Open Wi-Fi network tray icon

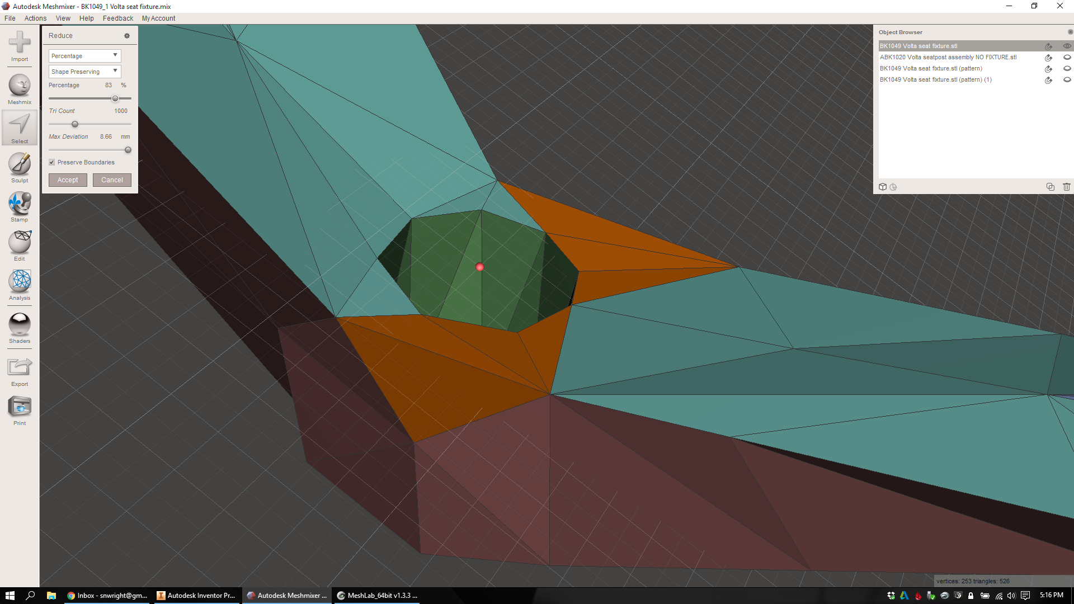click(998, 596)
